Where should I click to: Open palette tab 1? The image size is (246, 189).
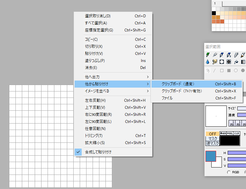pyautogui.click(x=215, y=3)
